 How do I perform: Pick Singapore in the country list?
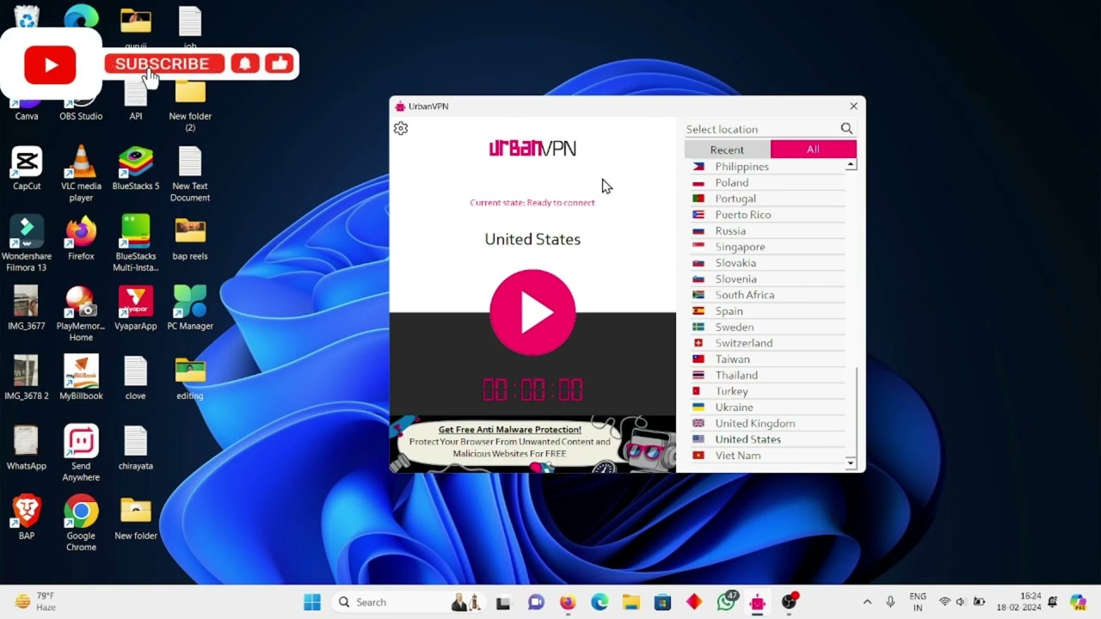(x=768, y=247)
